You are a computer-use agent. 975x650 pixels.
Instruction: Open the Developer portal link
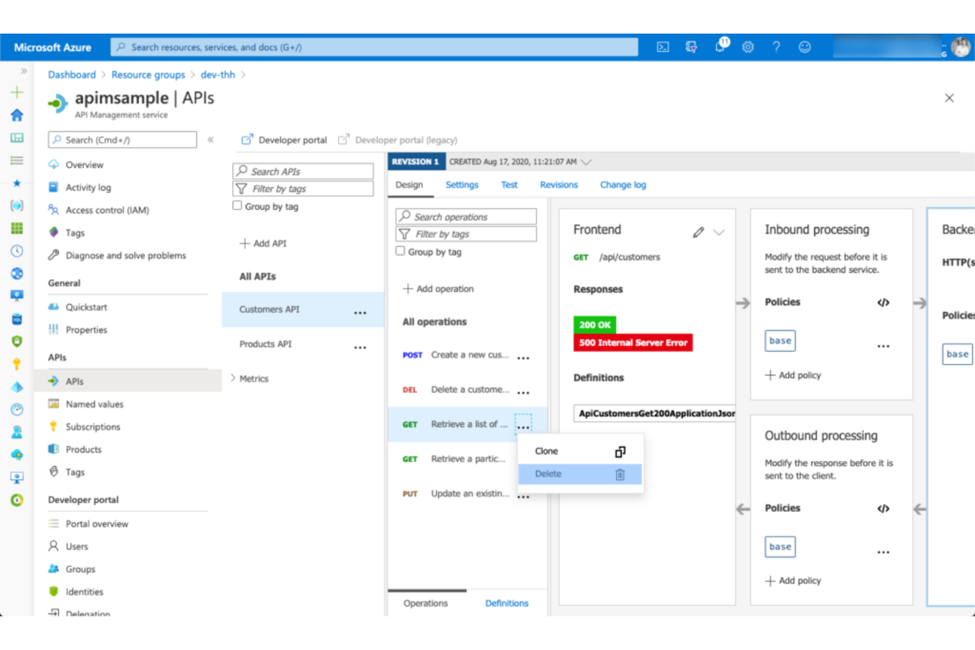pos(284,140)
